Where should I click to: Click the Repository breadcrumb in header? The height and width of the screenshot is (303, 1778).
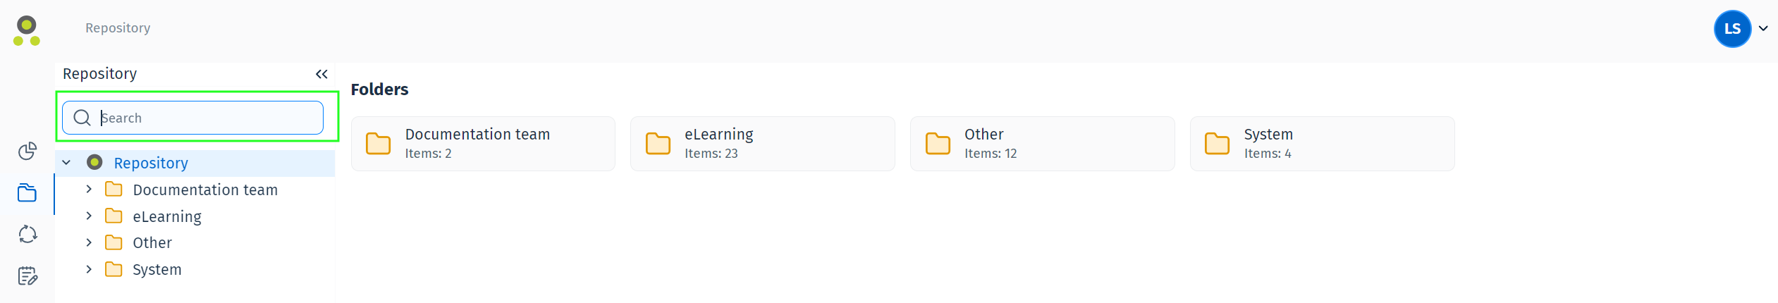click(x=118, y=27)
